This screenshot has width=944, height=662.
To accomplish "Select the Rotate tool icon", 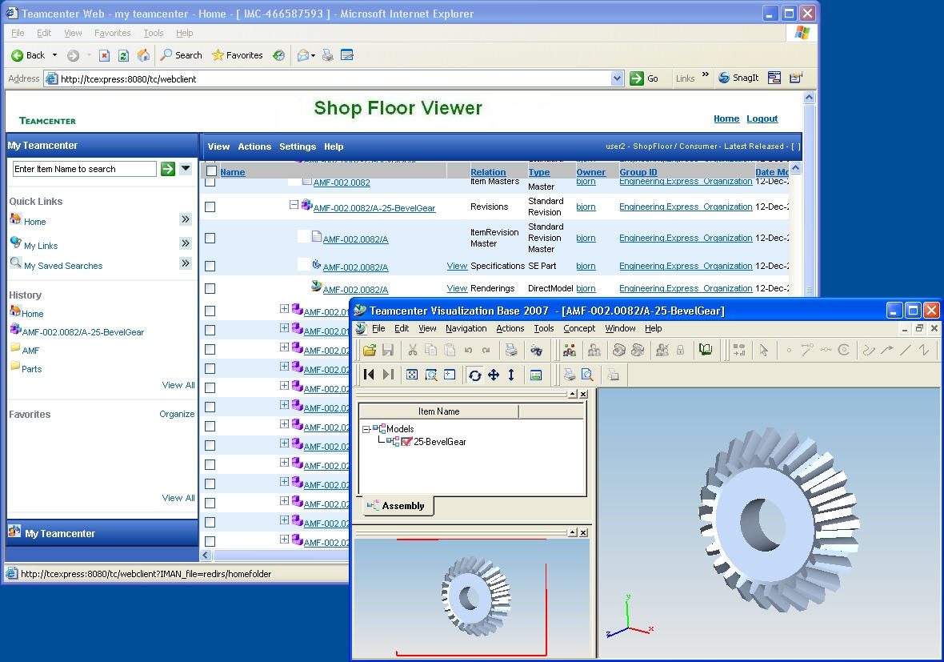I will point(474,375).
